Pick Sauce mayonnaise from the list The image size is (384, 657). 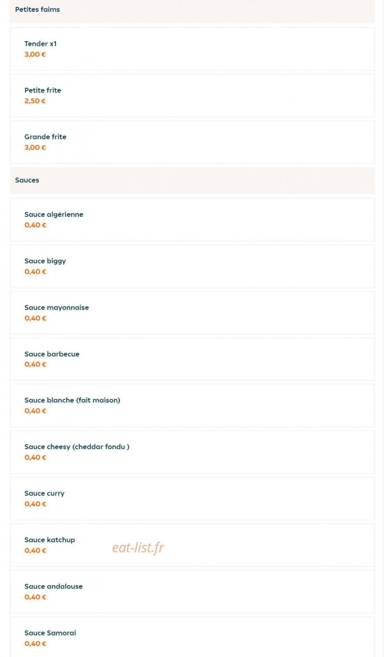[192, 313]
